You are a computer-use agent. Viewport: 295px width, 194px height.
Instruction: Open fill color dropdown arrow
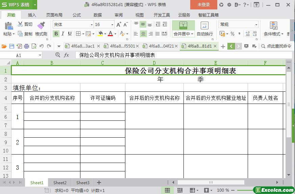click(x=105, y=34)
